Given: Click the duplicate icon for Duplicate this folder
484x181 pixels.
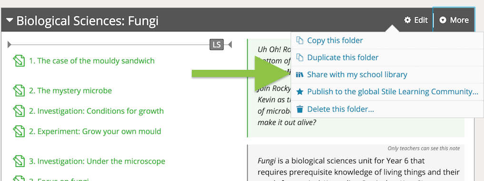Looking at the screenshot, I should pos(300,57).
